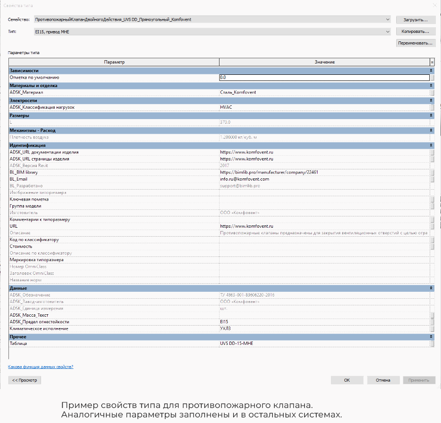Click the equals column header button
This screenshot has width=441, height=423.
coord(432,62)
